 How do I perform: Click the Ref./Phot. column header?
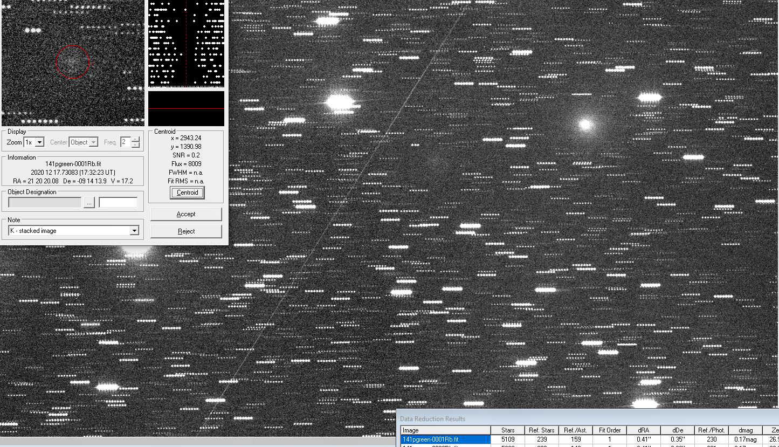[712, 430]
